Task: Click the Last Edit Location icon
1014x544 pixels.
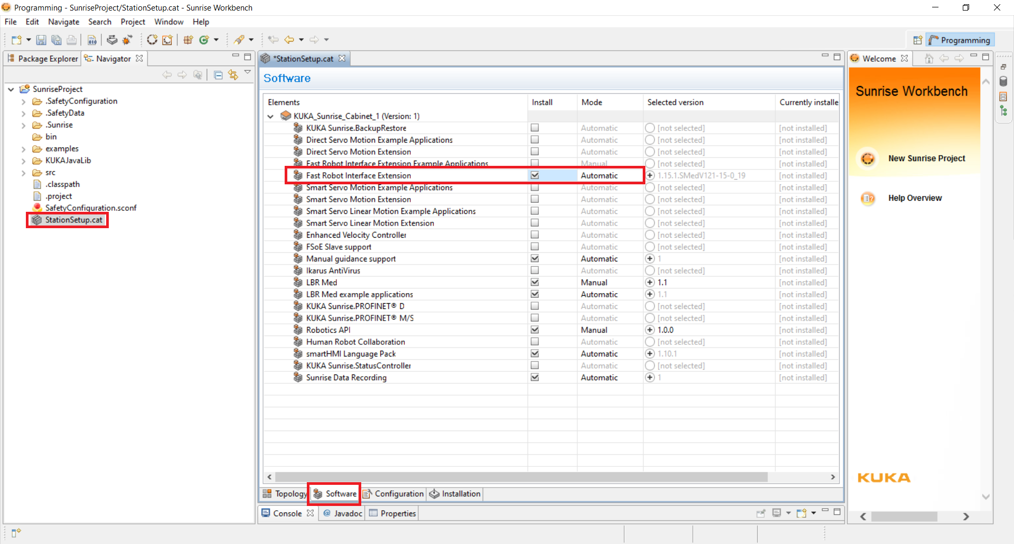Action: point(273,40)
